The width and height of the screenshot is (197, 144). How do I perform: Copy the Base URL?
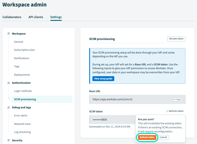pos(177,99)
